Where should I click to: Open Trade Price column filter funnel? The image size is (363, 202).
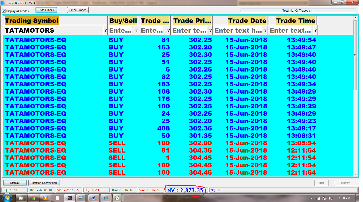click(x=210, y=31)
